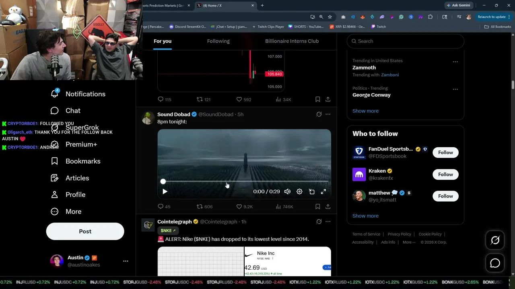
Task: Share the Sound Dobad post
Action: click(x=328, y=207)
